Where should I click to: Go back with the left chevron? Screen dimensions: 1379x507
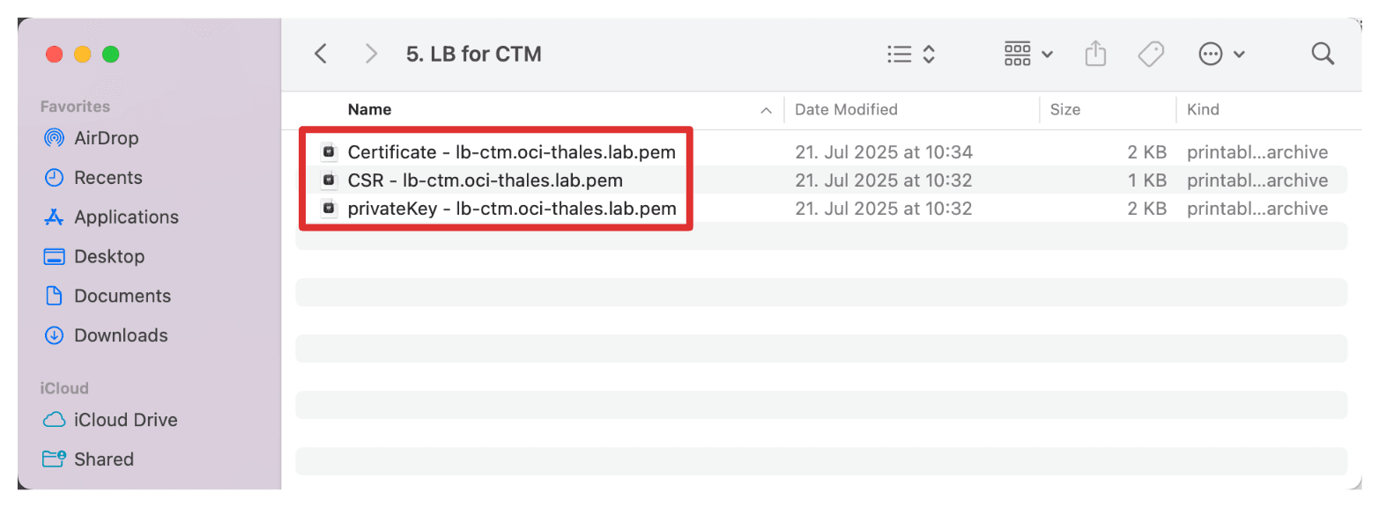[x=321, y=55]
